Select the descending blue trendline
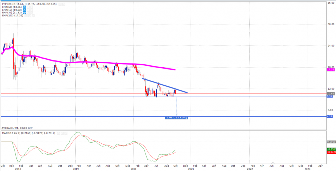The width and height of the screenshot is (336, 171). (165, 86)
